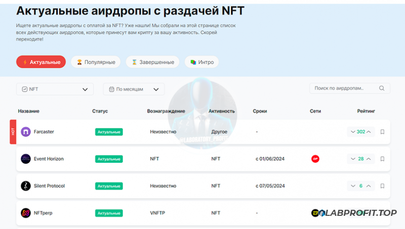
Task: Switch to the Завершенные tab
Action: point(152,62)
